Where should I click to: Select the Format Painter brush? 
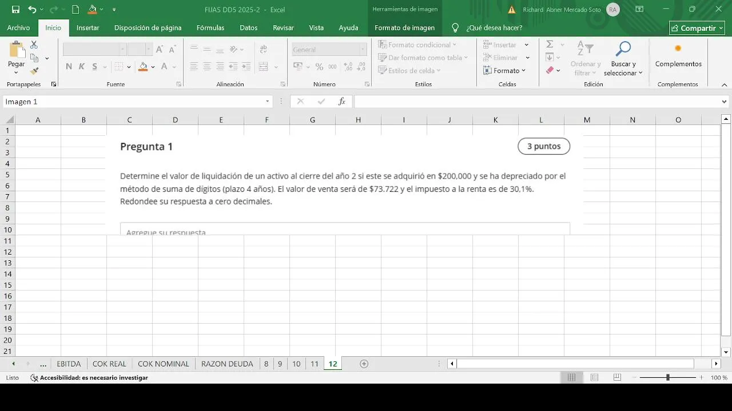coord(34,71)
